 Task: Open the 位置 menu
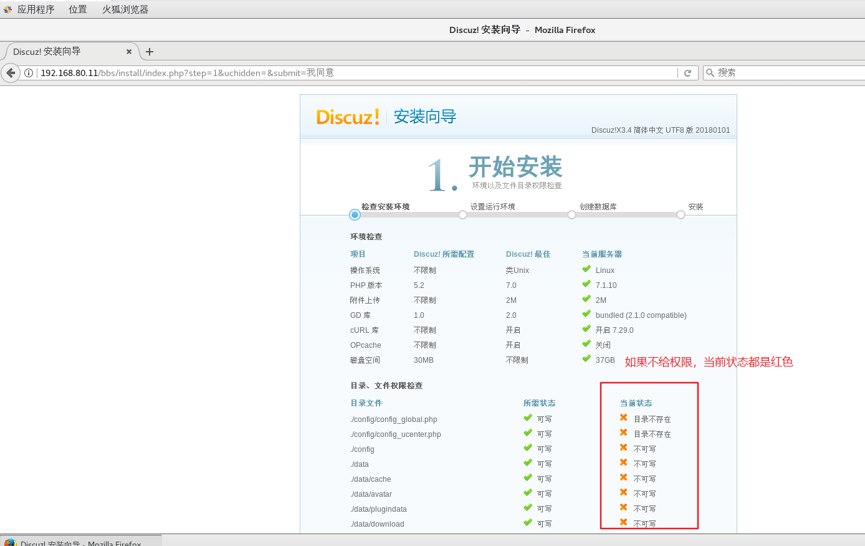[x=78, y=9]
